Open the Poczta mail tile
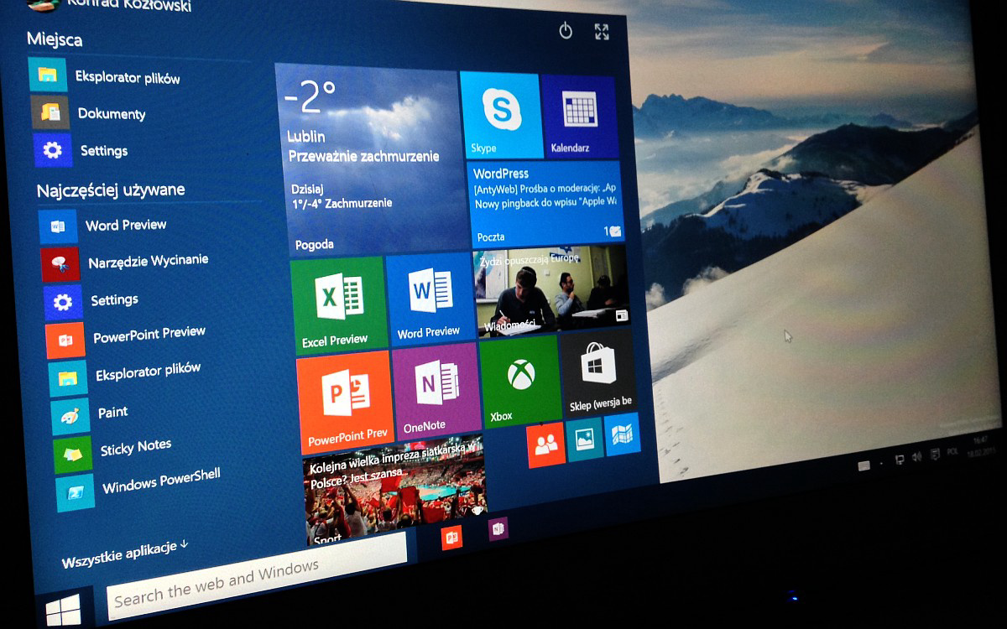The height and width of the screenshot is (629, 1007). (x=546, y=204)
